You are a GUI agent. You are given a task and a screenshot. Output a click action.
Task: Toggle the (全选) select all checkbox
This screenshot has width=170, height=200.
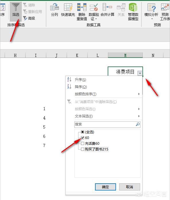(x=83, y=132)
